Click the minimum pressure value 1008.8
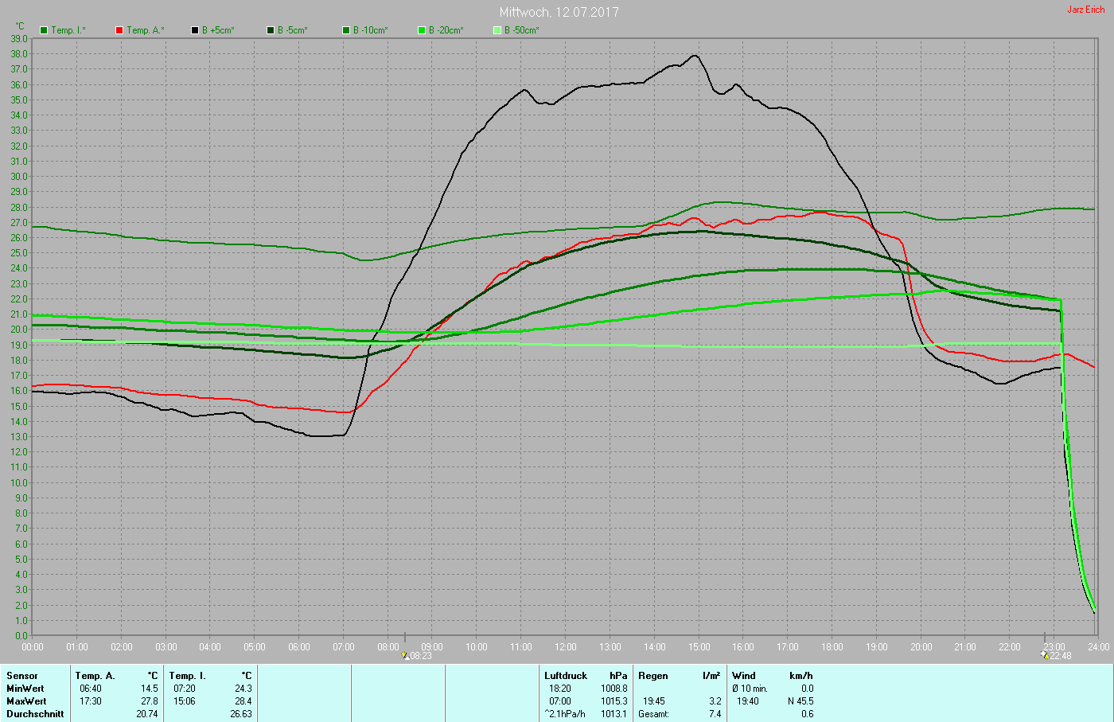This screenshot has height=722, width=1114. click(614, 689)
